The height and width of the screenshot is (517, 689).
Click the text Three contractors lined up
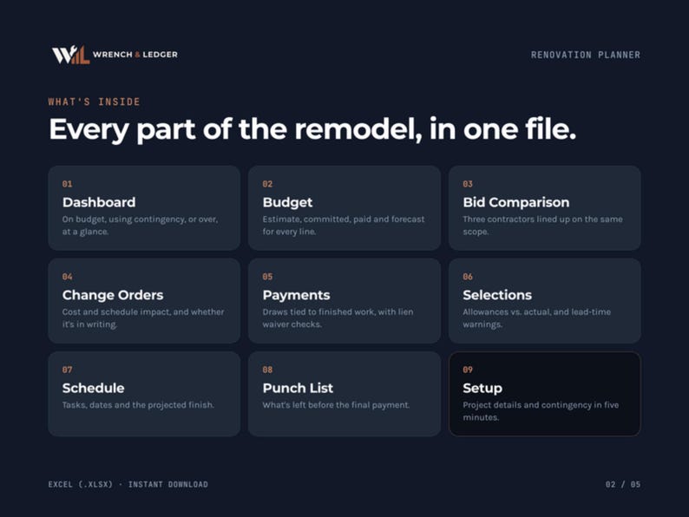(x=542, y=226)
